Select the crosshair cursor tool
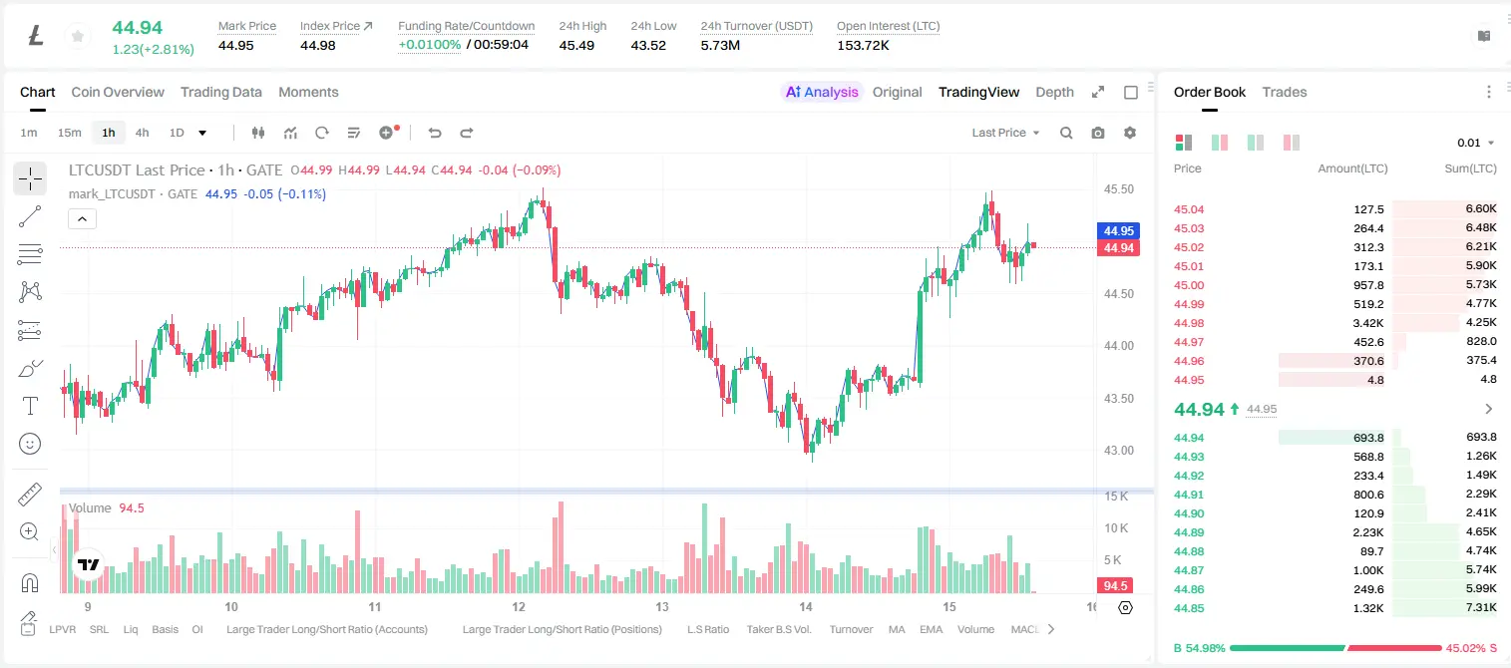This screenshot has height=668, width=1511. click(x=30, y=178)
